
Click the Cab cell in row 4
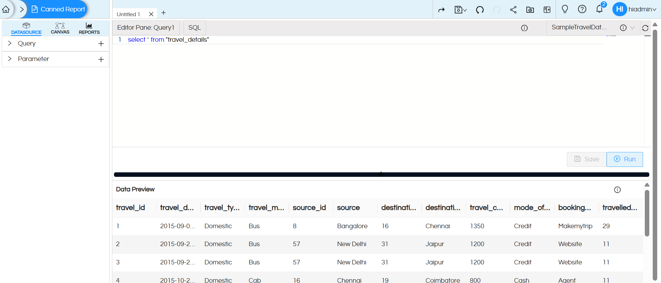point(255,280)
